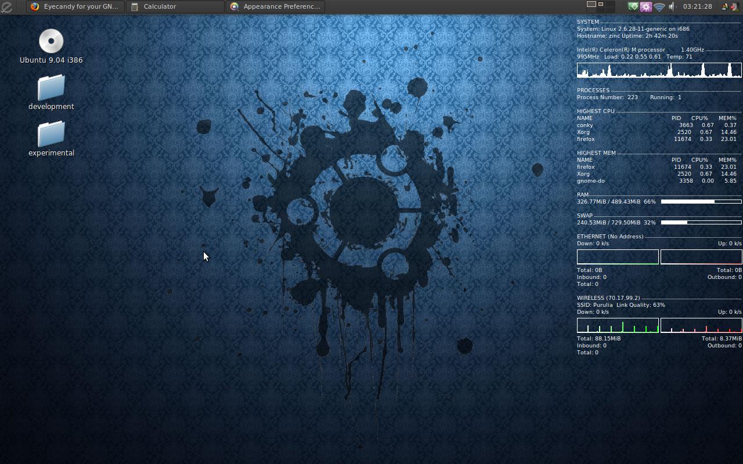Open the main menu swirl icon
The image size is (743, 464).
[x=6, y=7]
